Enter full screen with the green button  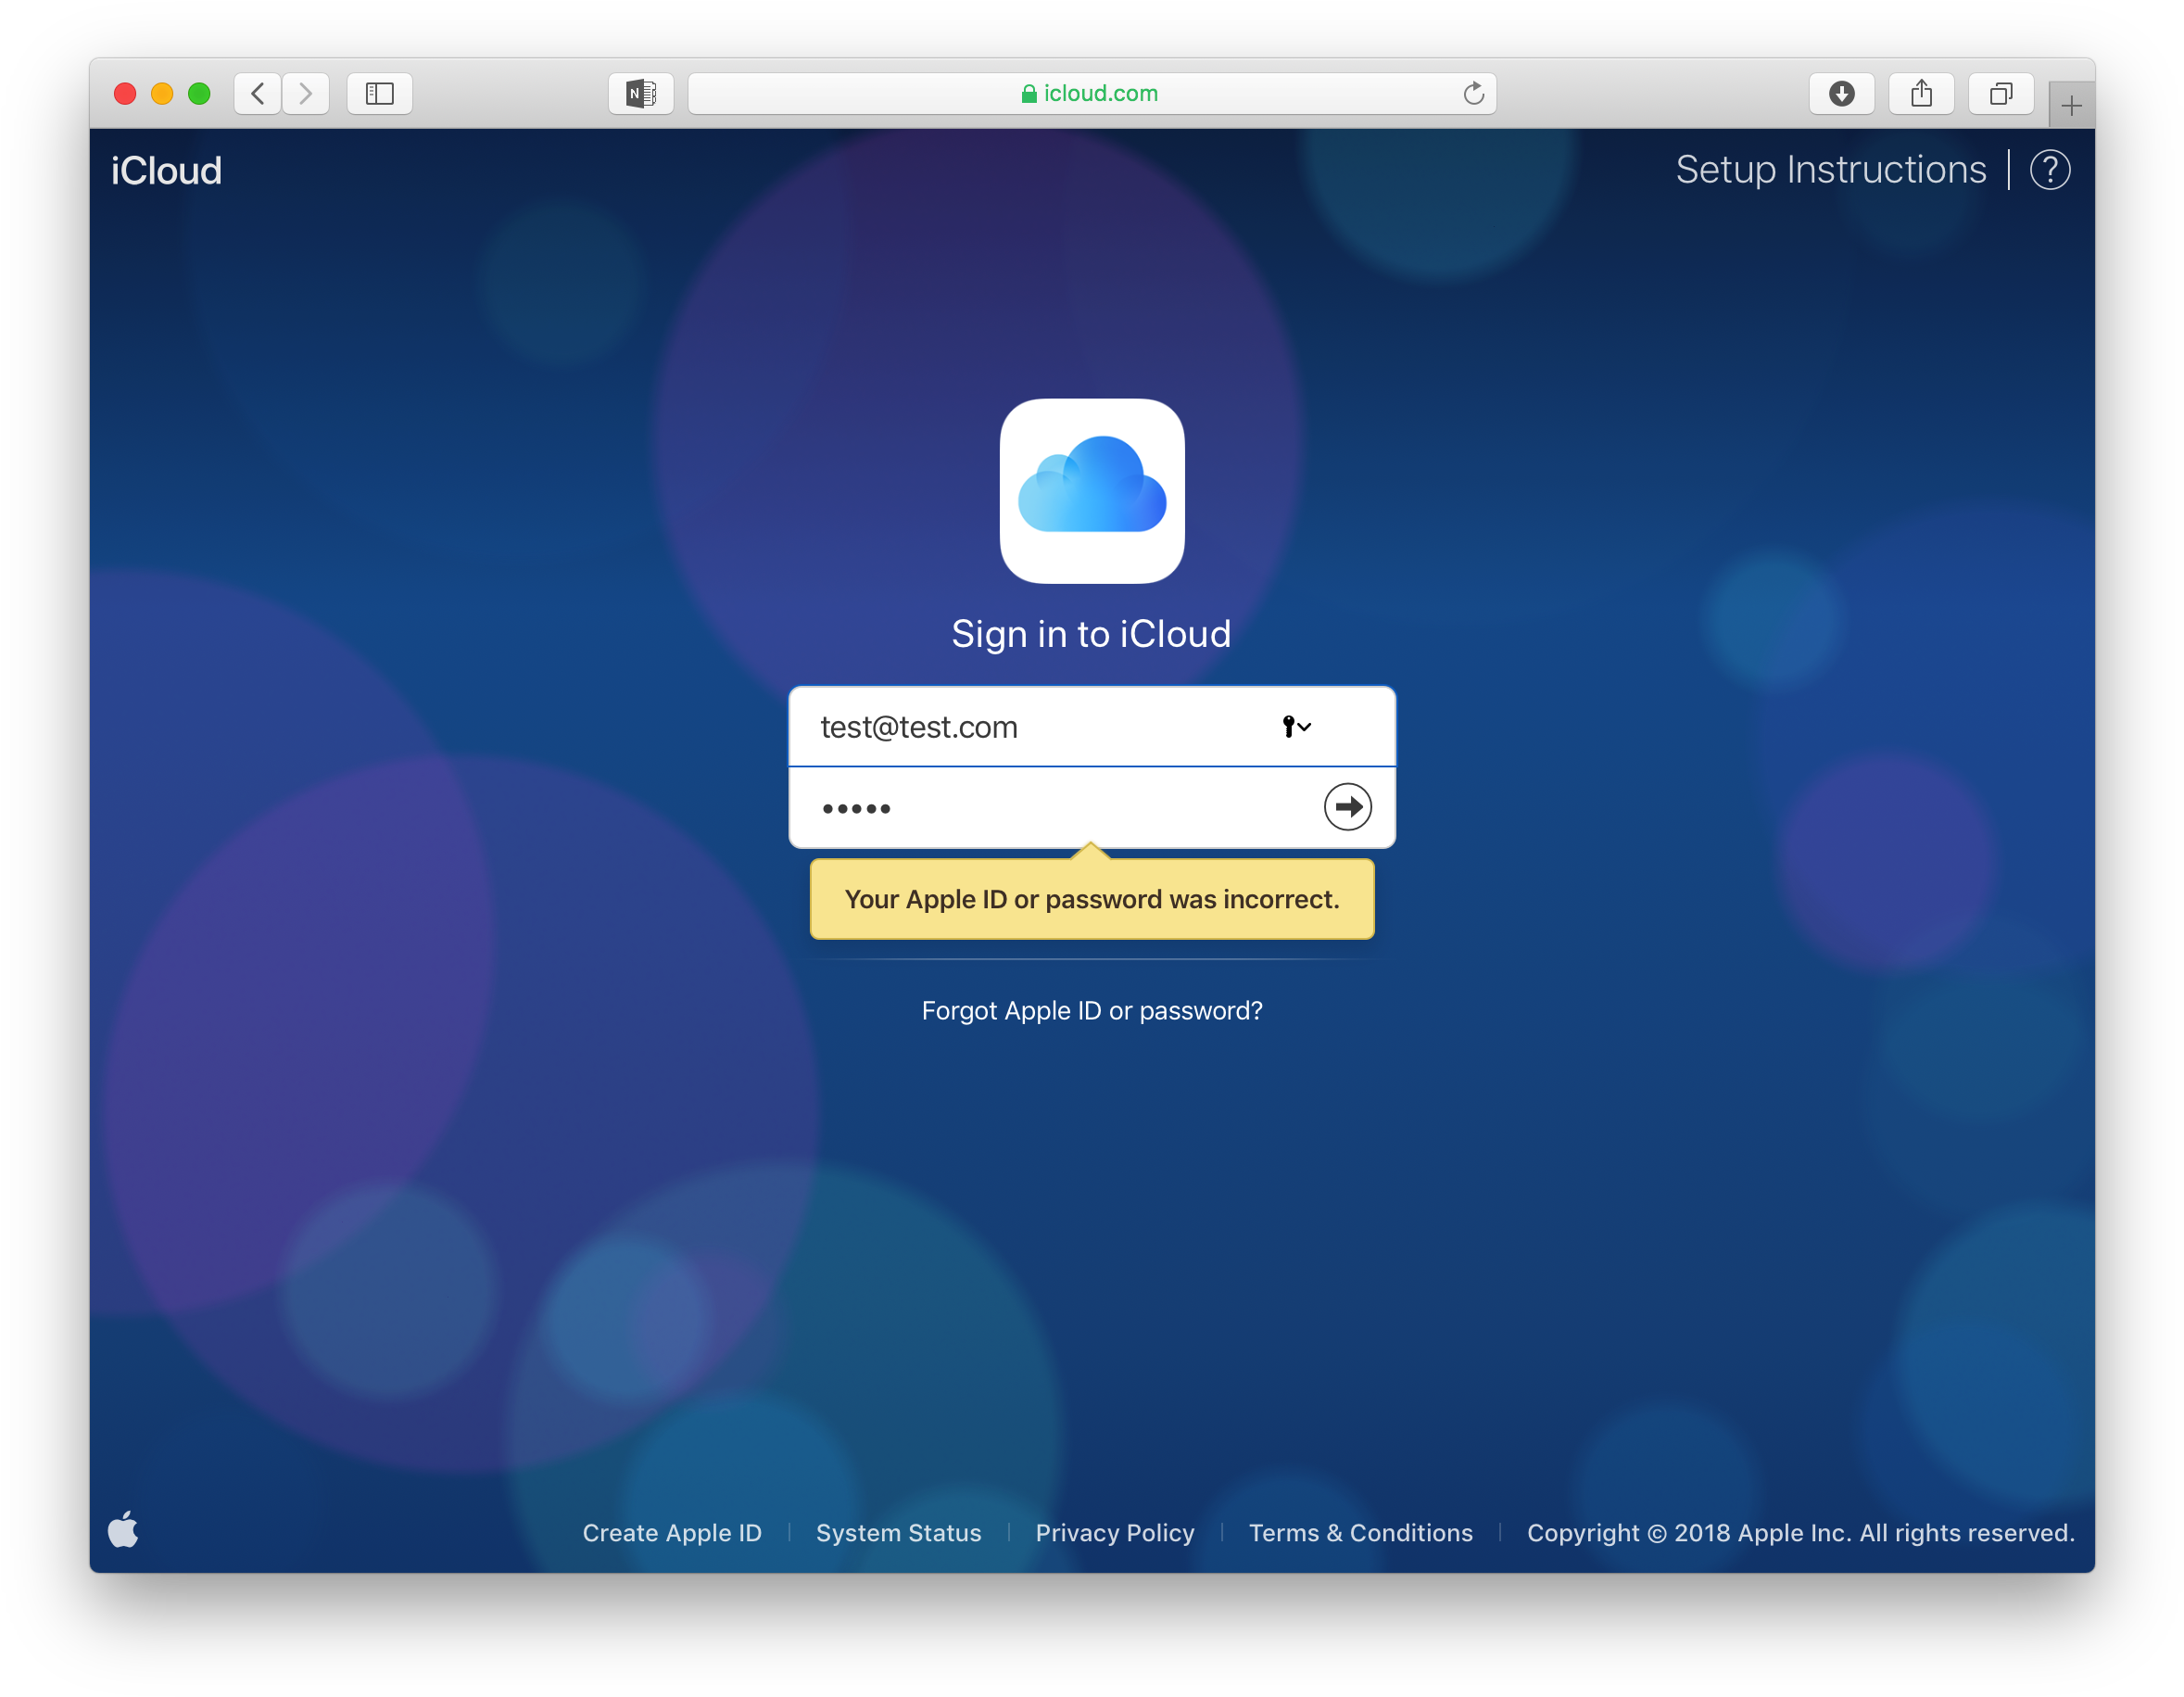point(199,94)
